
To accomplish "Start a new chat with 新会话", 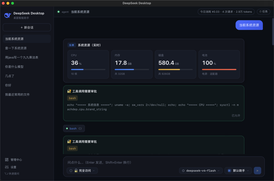I will coord(27,27).
